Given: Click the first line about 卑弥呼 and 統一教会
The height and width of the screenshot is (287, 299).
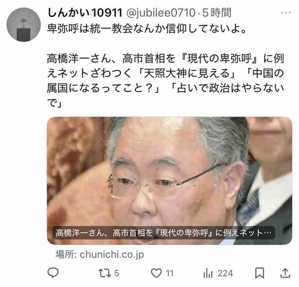Looking at the screenshot, I should click(x=146, y=29).
